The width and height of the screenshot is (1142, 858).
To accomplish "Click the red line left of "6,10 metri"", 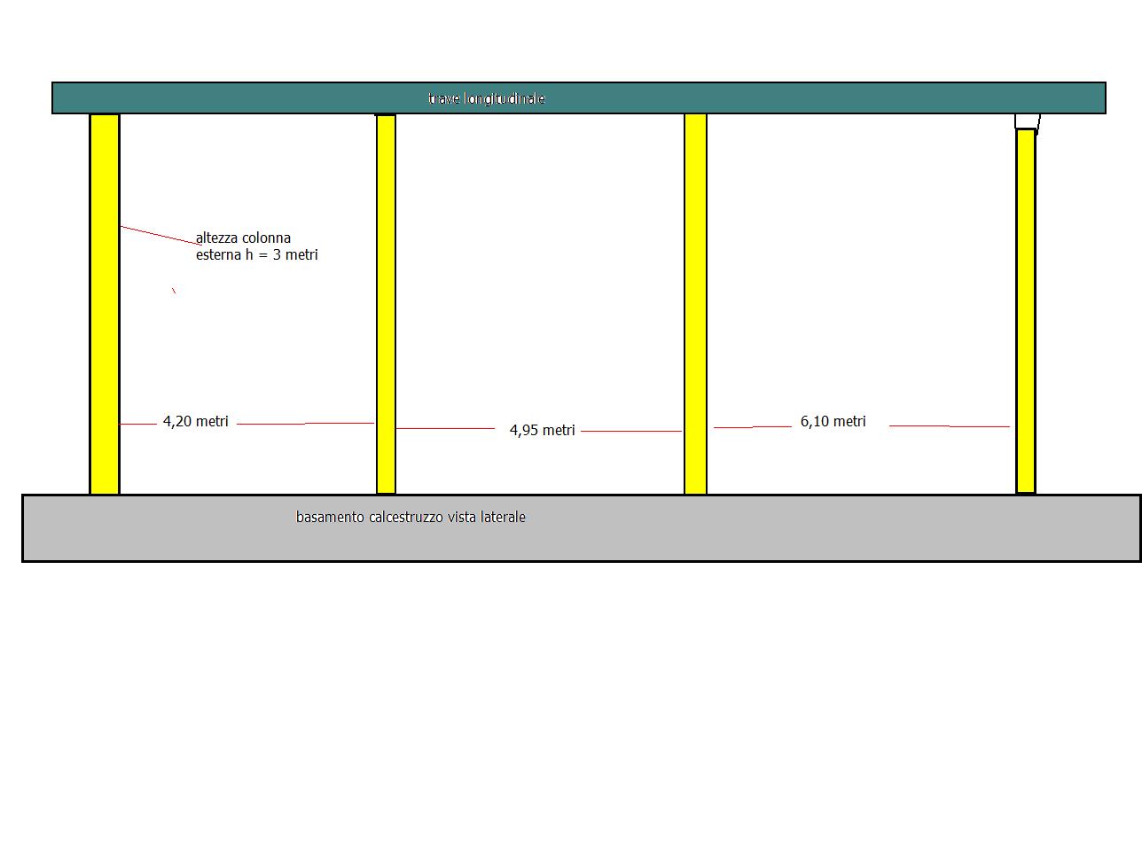I will (x=753, y=427).
